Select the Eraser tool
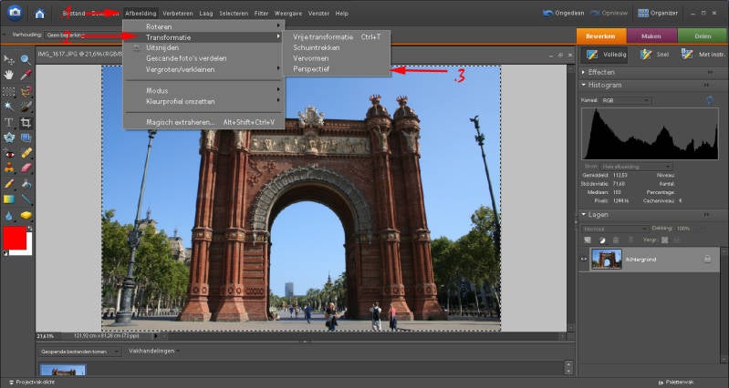The height and width of the screenshot is (388, 729). pos(26,168)
